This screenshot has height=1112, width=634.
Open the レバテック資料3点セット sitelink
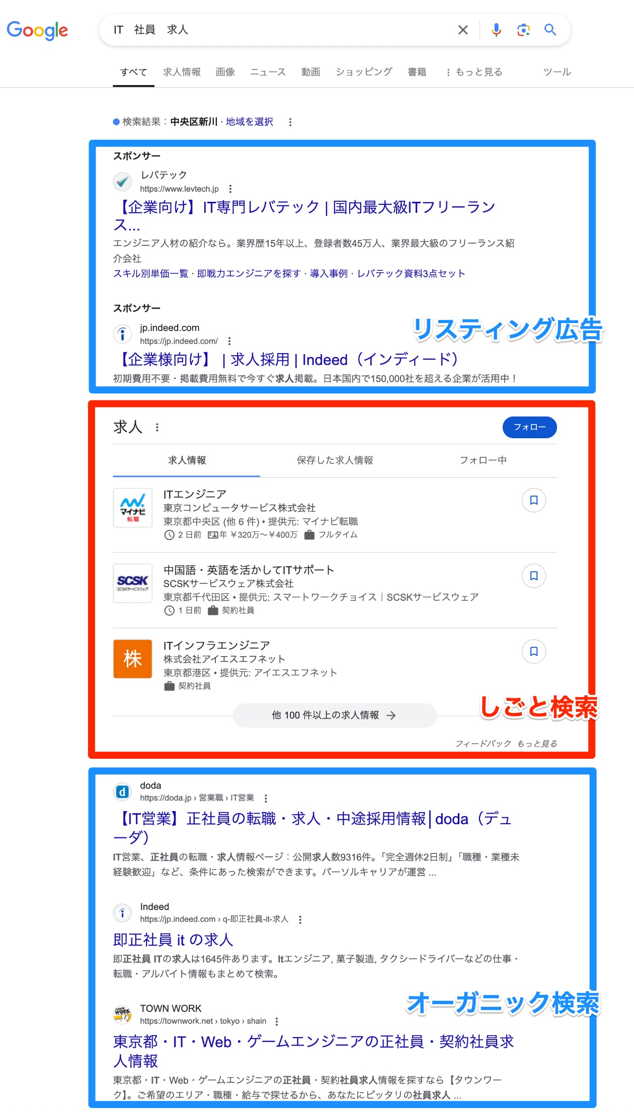[411, 274]
